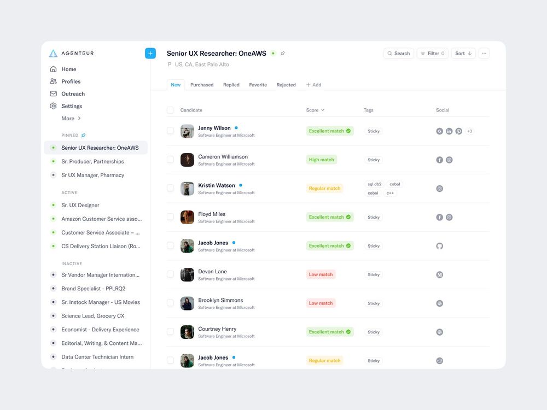
Task: Open the three-dots more options menu
Action: 484,54
